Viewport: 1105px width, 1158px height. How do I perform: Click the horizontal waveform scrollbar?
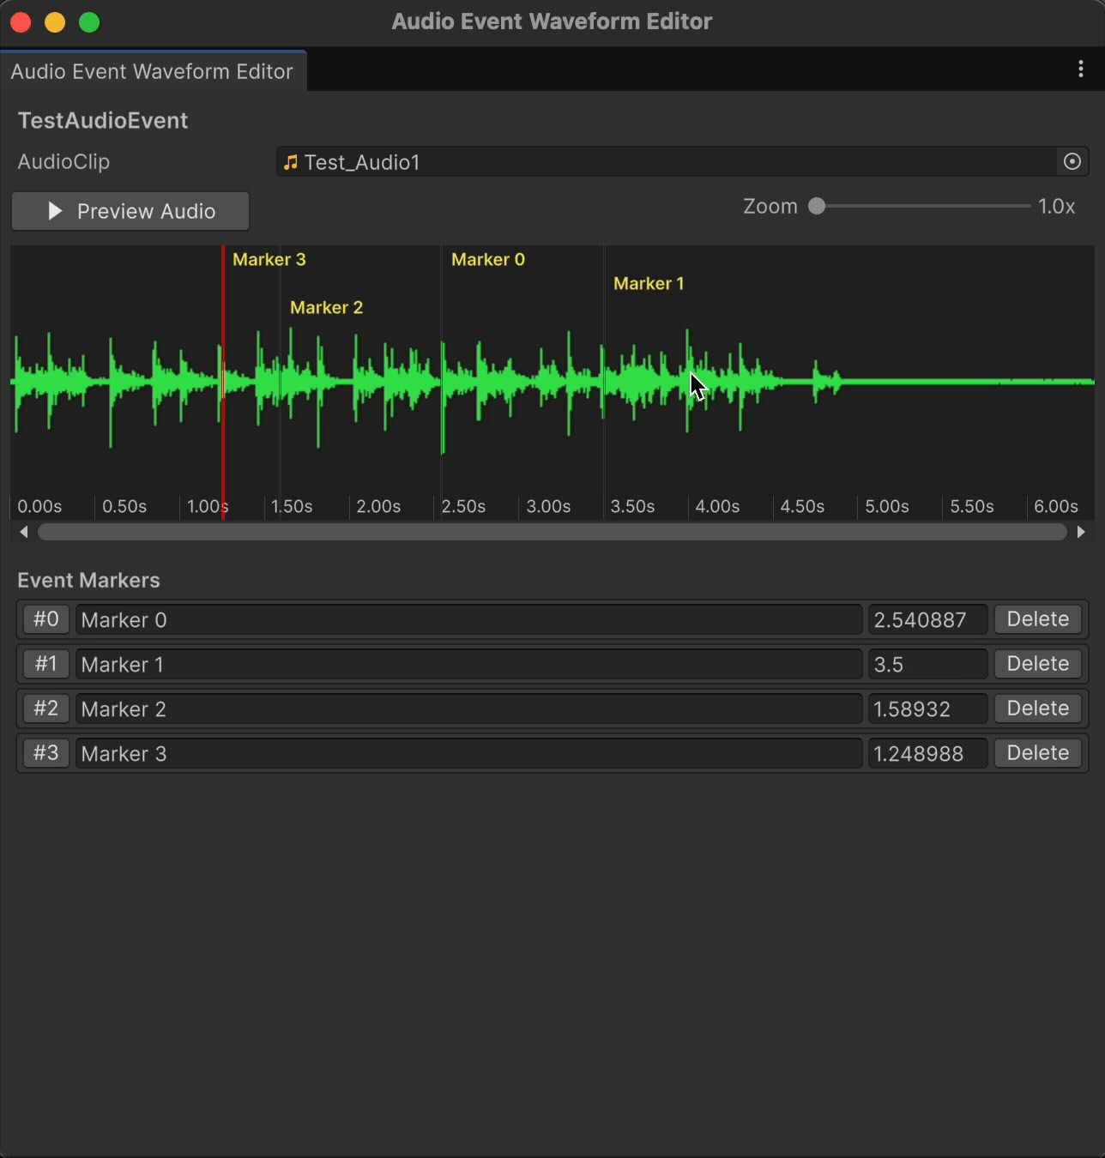pyautogui.click(x=552, y=532)
